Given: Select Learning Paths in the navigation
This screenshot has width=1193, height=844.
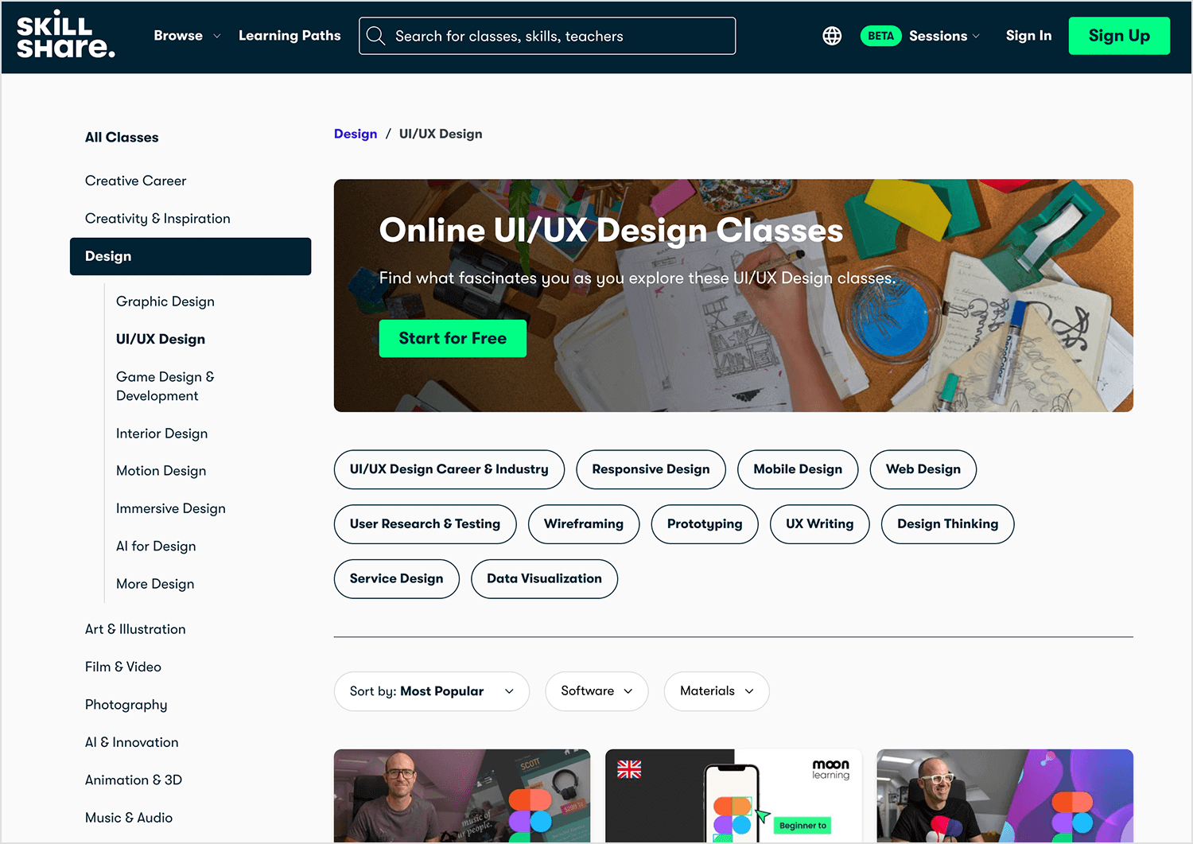Looking at the screenshot, I should tap(290, 35).
